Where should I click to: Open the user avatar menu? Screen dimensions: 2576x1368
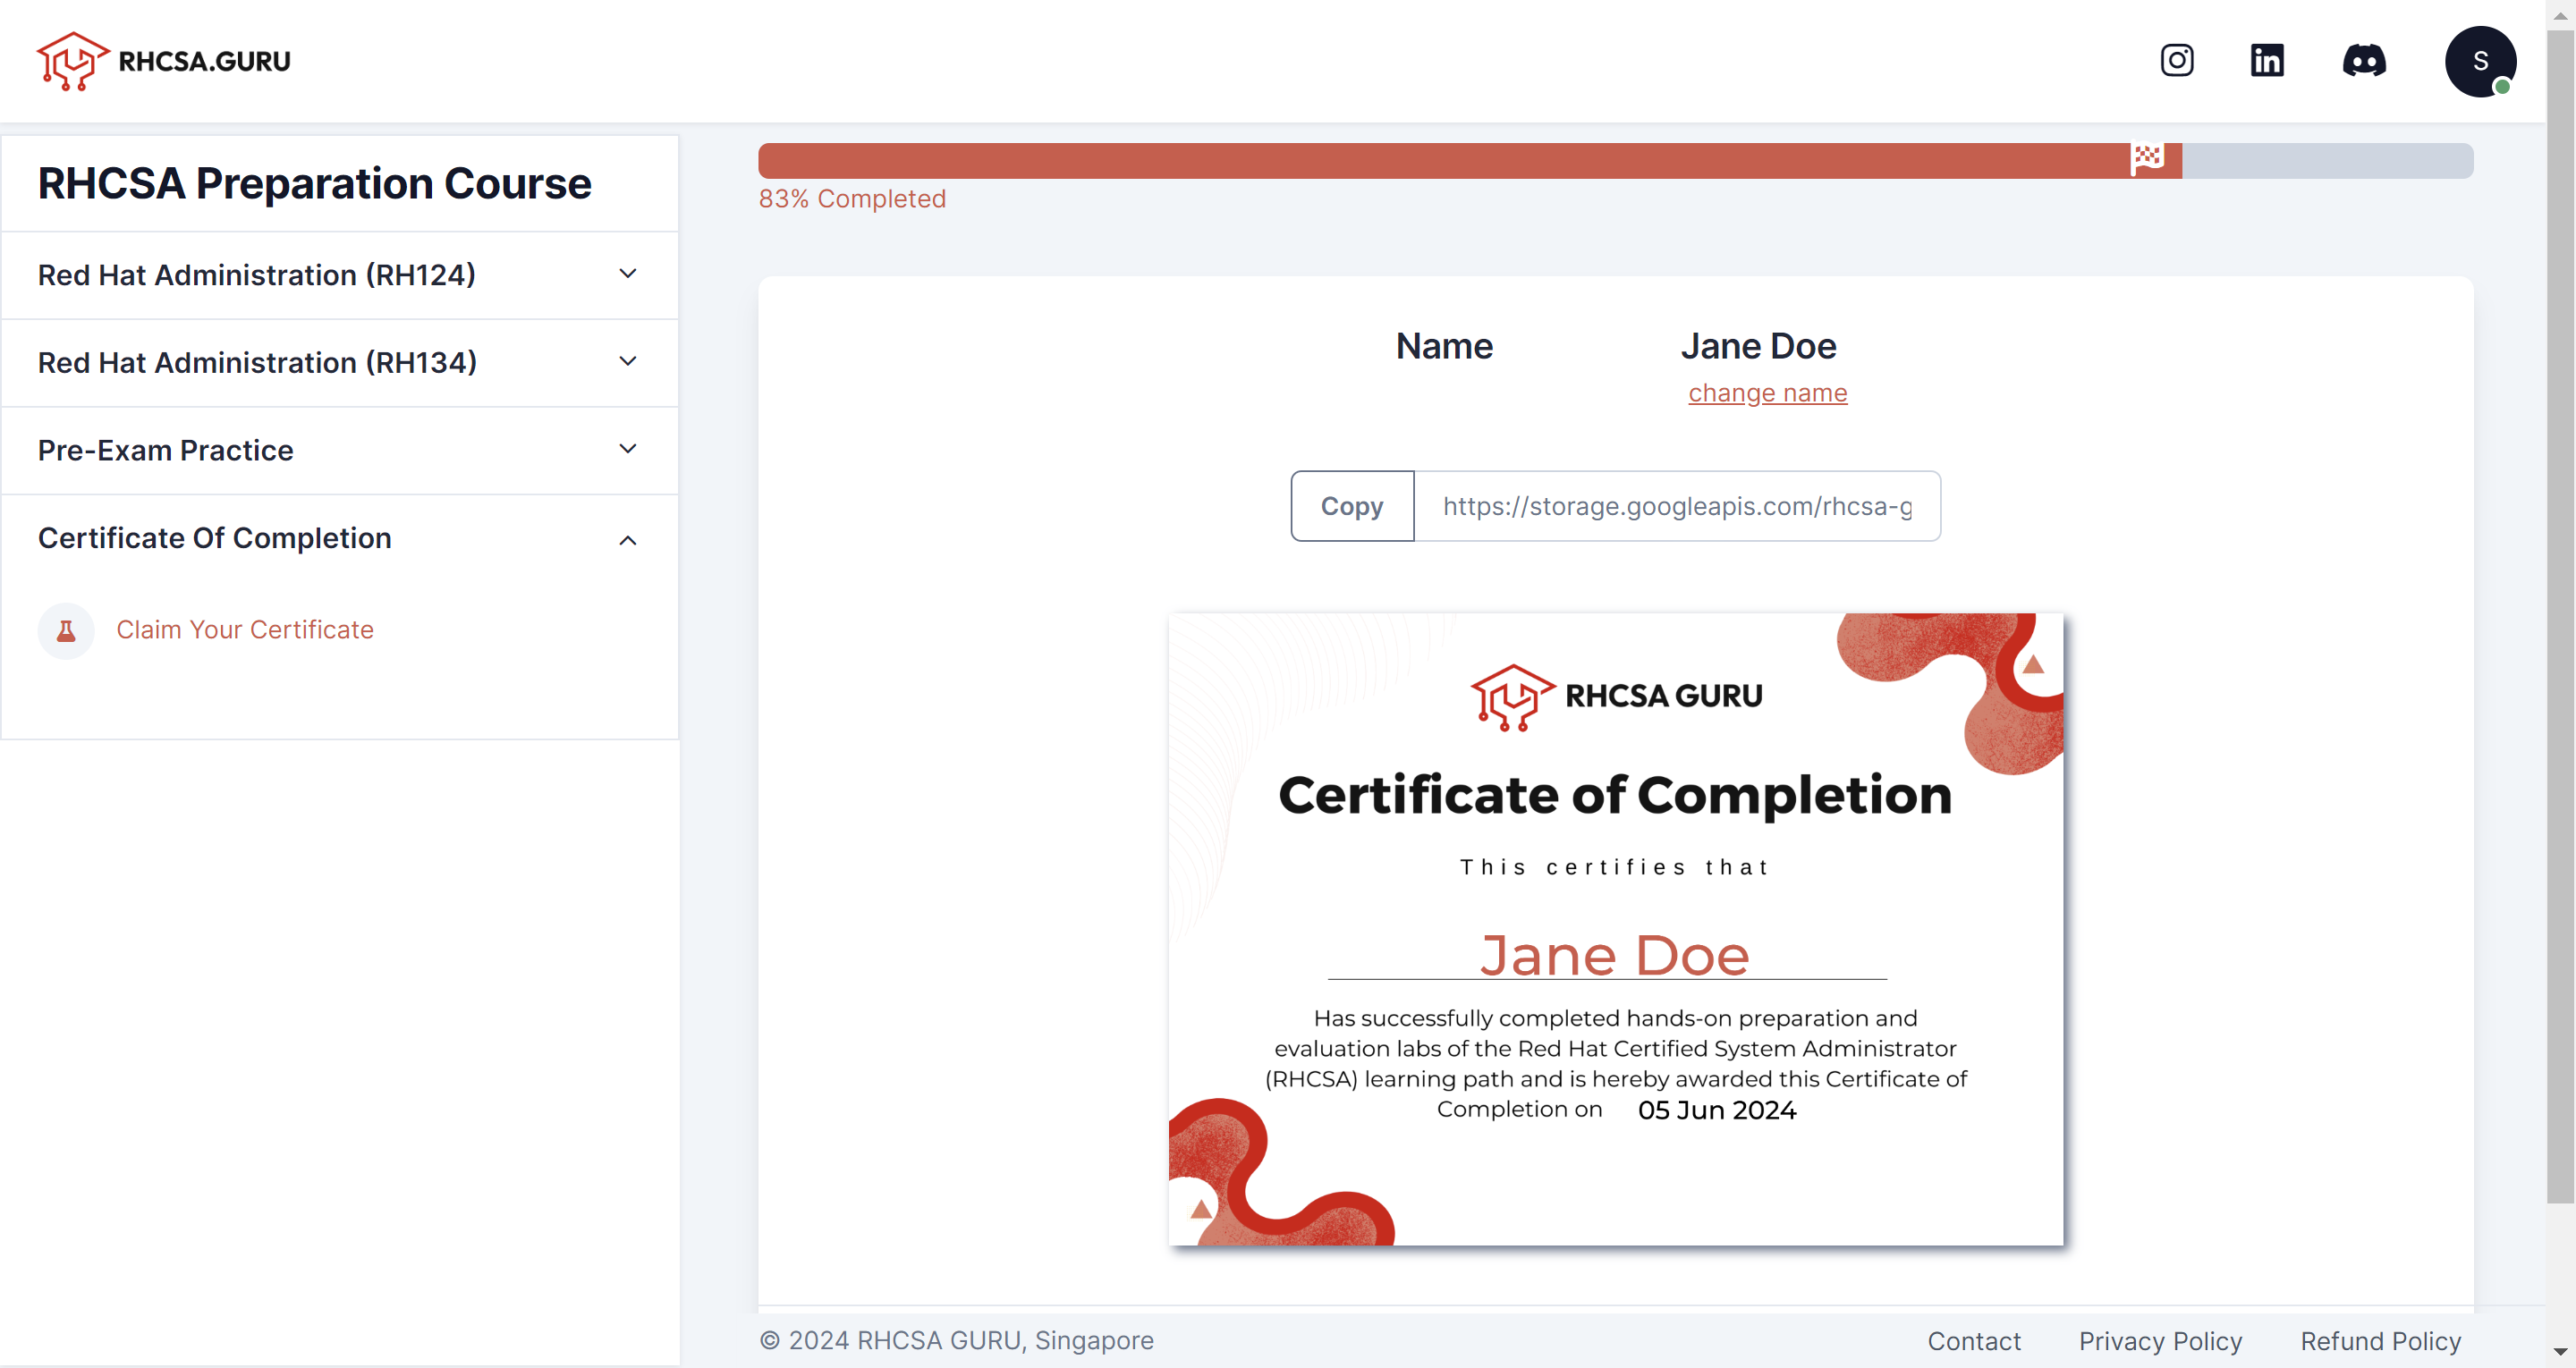point(2480,61)
